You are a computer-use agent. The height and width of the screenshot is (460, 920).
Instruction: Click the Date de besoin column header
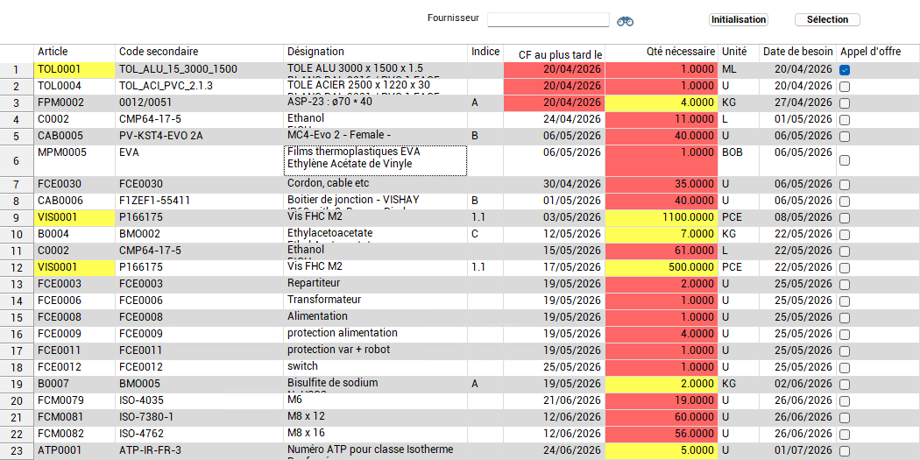[x=797, y=53]
